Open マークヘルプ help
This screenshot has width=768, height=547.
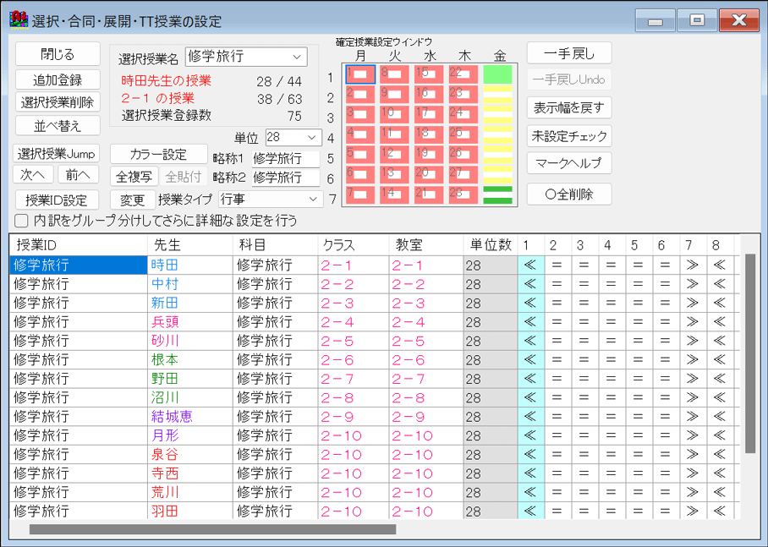(x=568, y=164)
